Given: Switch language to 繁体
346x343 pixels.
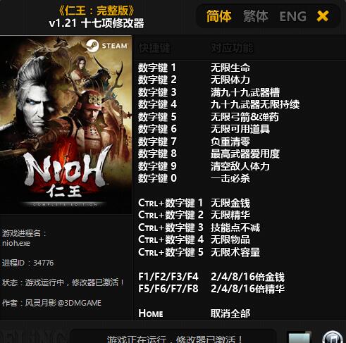Looking at the screenshot, I should click(x=256, y=16).
